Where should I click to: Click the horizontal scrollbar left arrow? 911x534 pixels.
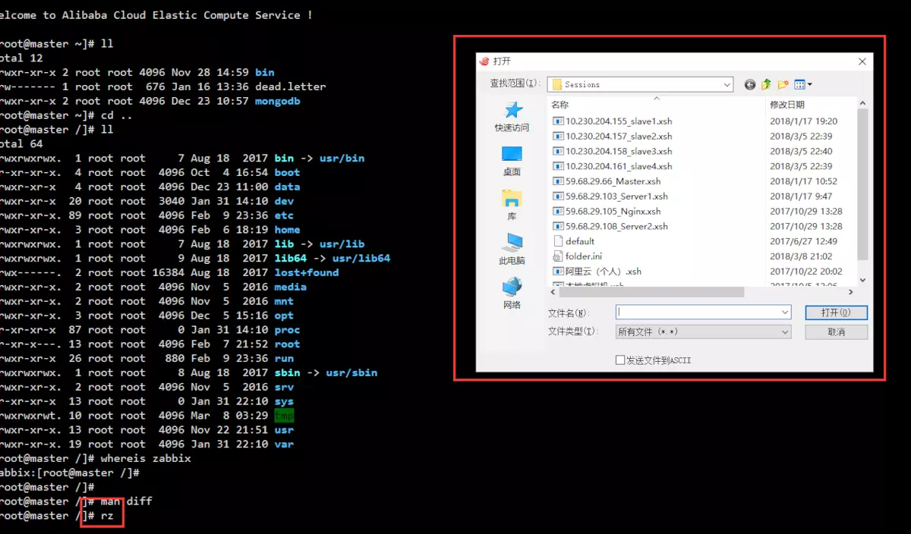pos(553,291)
